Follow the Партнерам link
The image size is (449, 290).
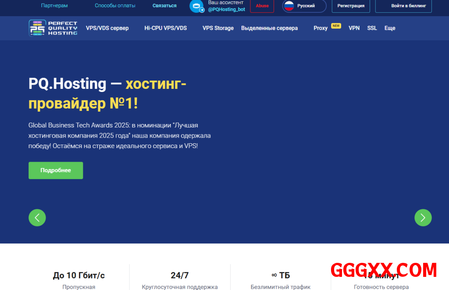54,6
